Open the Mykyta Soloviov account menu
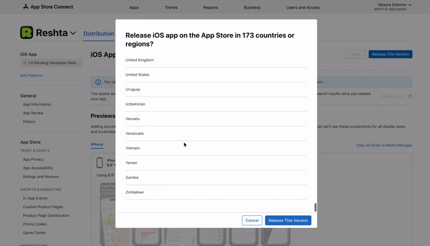The height and width of the screenshot is (246, 430). [392, 7]
